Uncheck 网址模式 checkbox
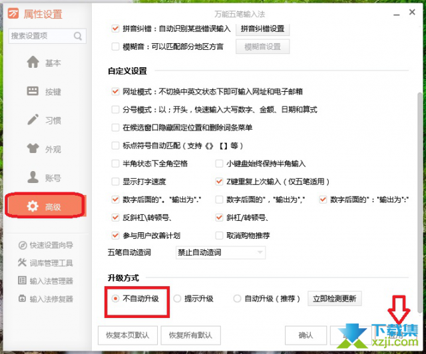 click(x=115, y=92)
